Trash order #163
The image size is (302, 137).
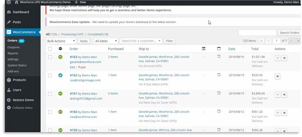click(82, 67)
